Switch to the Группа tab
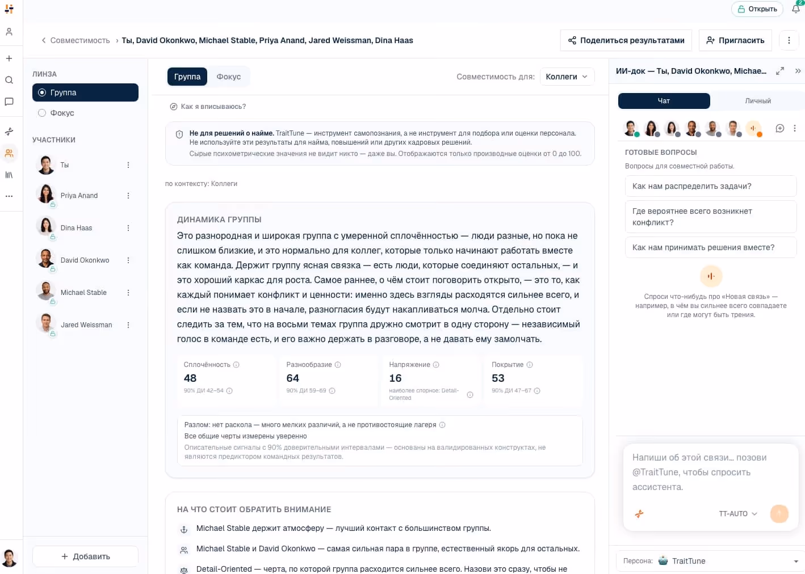 [x=187, y=77]
